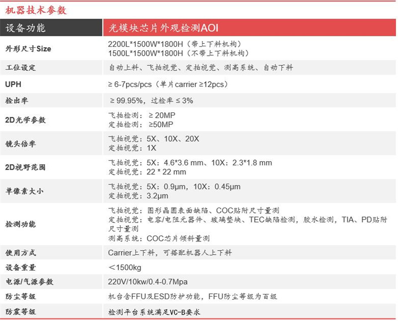Click the 检出率 row label
This screenshot has height=321, width=398.
point(17,101)
